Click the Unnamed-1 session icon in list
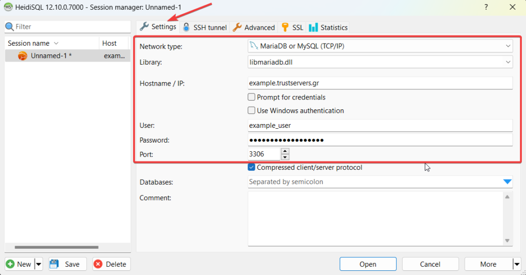Viewport: 526px width, 275px height. (x=22, y=56)
